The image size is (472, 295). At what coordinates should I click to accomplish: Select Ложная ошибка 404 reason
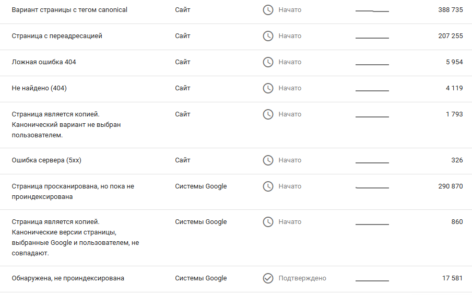[44, 62]
